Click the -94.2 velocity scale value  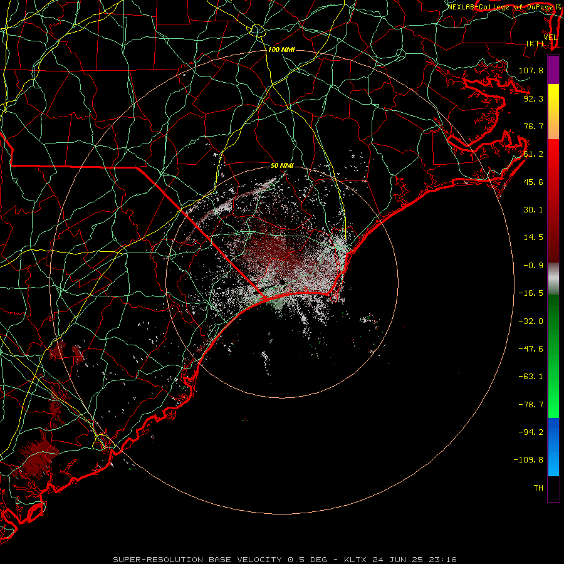(x=531, y=432)
